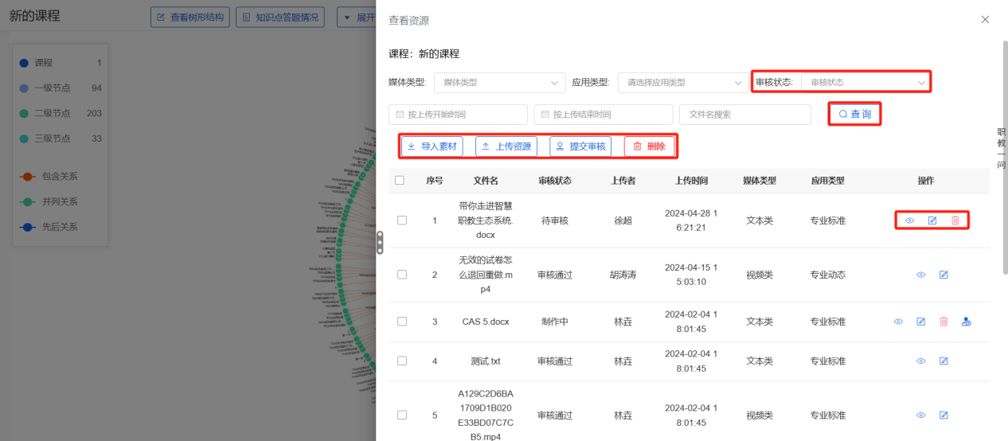Delete row 1 docx file with trash icon

[x=955, y=220]
